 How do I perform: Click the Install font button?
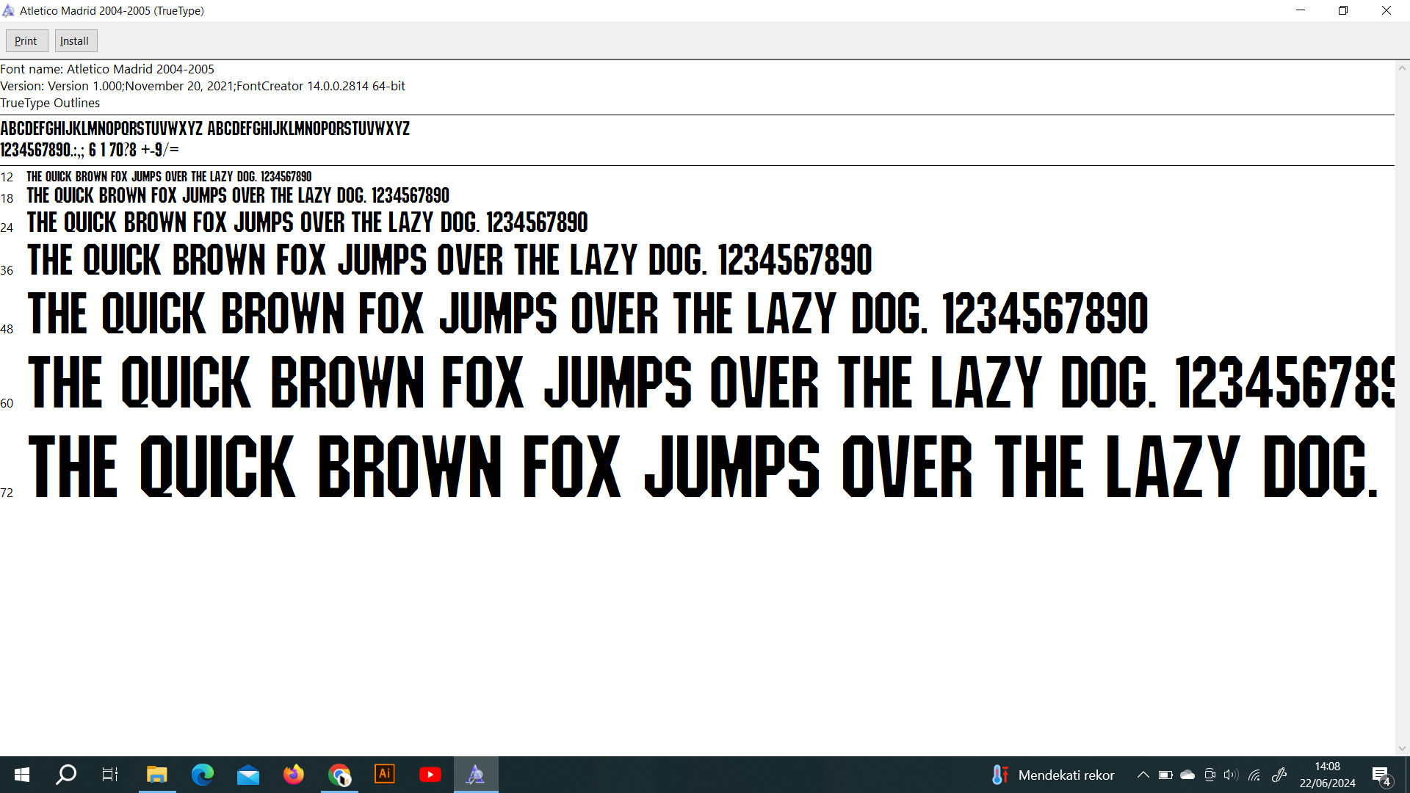[x=75, y=41]
